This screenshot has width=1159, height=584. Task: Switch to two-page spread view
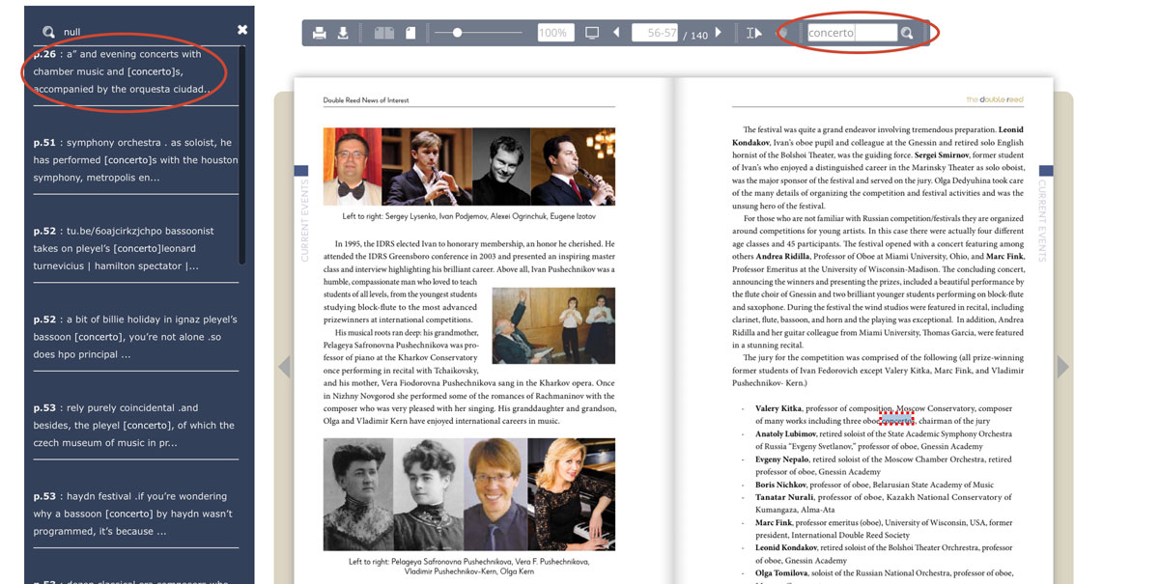pyautogui.click(x=384, y=34)
